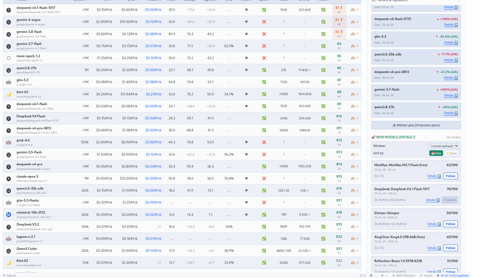Image resolution: width=481 pixels, height=278 pixels.
Task: Click the "+128% (24h)" change on deepseek-v4-flash-0731
Action: point(447,19)
